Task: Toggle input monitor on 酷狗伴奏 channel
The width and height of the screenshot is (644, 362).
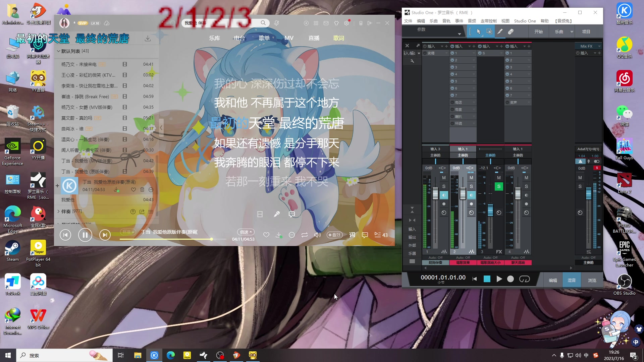Action: (444, 195)
